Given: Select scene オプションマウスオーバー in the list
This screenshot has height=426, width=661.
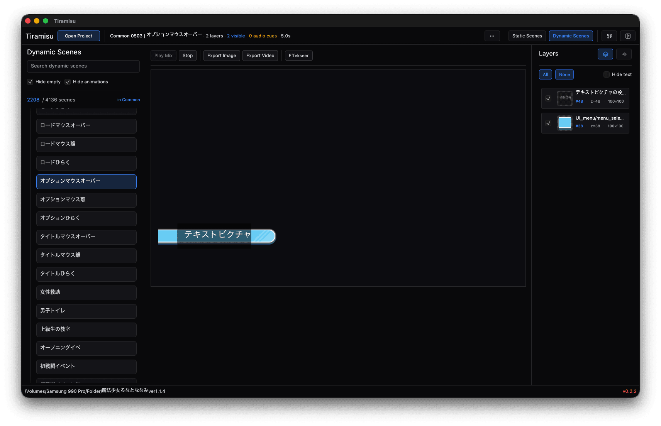Looking at the screenshot, I should tap(86, 182).
